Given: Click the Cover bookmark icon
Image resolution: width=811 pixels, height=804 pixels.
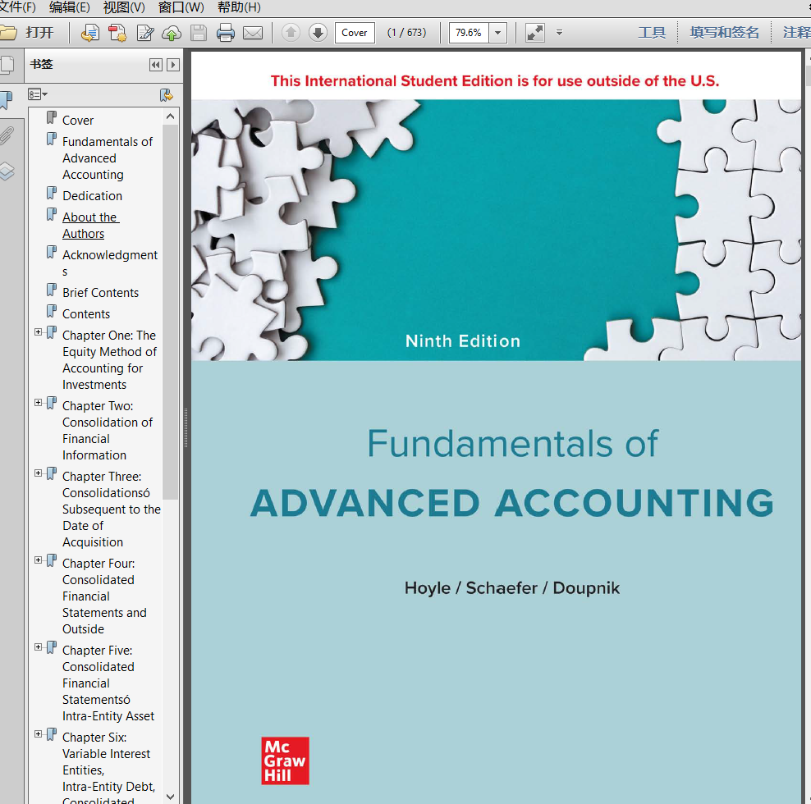Looking at the screenshot, I should tap(51, 118).
